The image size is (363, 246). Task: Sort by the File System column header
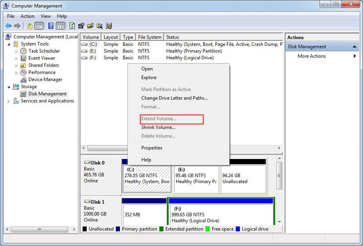point(150,37)
